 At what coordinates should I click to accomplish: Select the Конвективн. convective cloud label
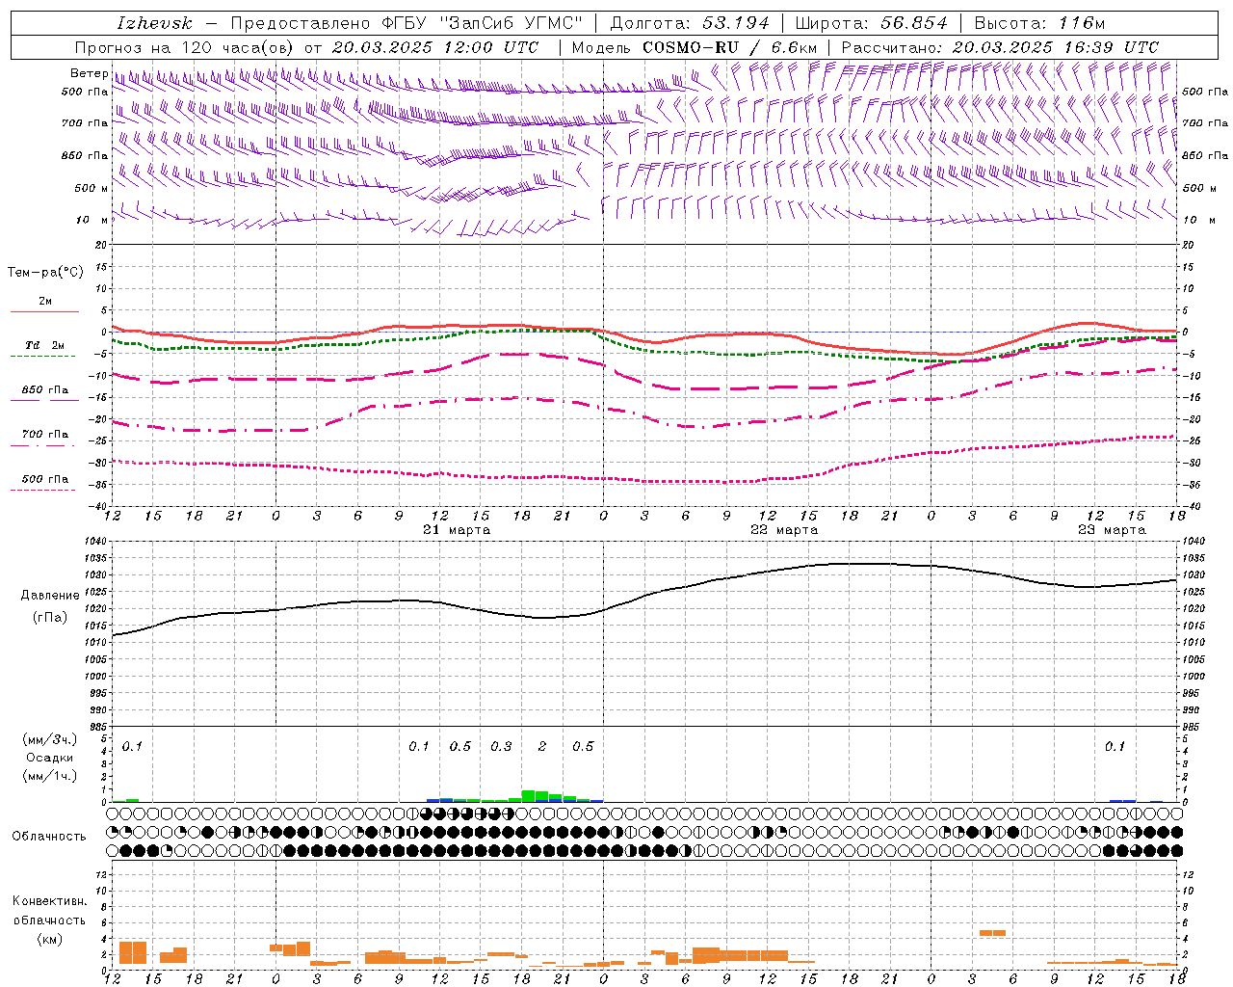pos(50,901)
